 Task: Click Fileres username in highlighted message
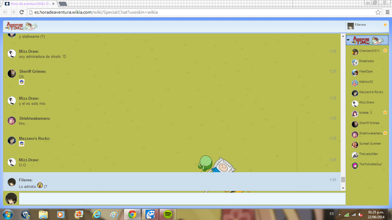coord(26,180)
